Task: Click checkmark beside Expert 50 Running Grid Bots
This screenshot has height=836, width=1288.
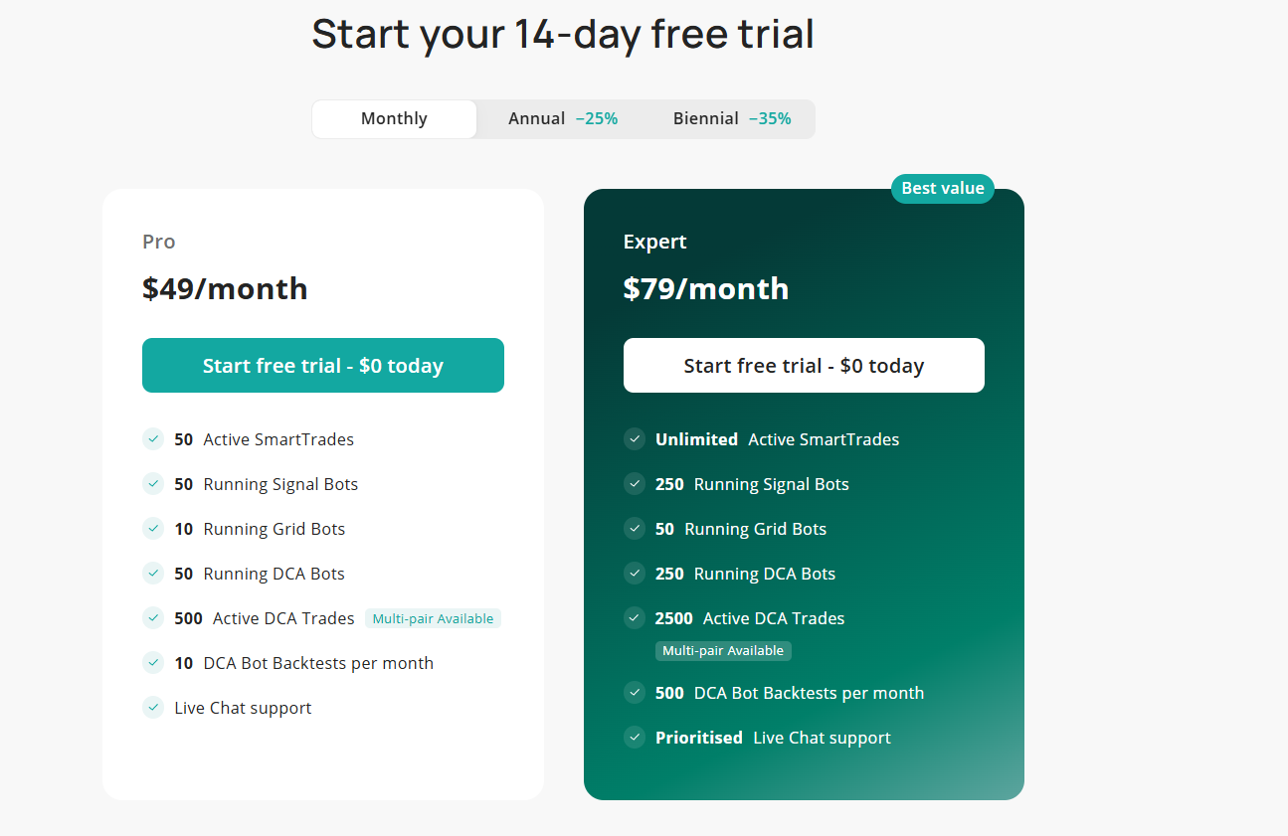Action: pos(635,529)
